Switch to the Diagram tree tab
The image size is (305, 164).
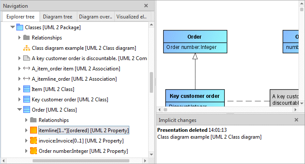(58, 16)
